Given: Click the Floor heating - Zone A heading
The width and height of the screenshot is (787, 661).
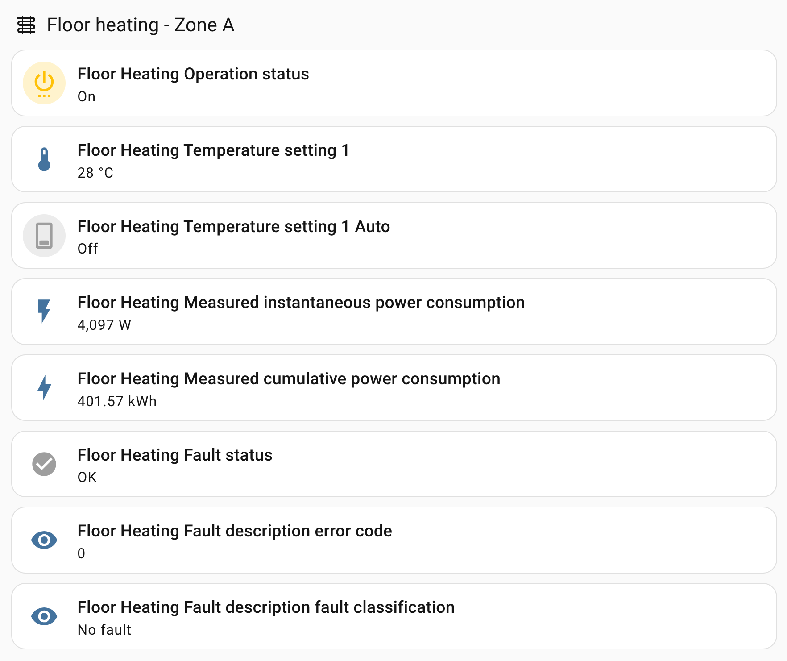Looking at the screenshot, I should coord(141,25).
